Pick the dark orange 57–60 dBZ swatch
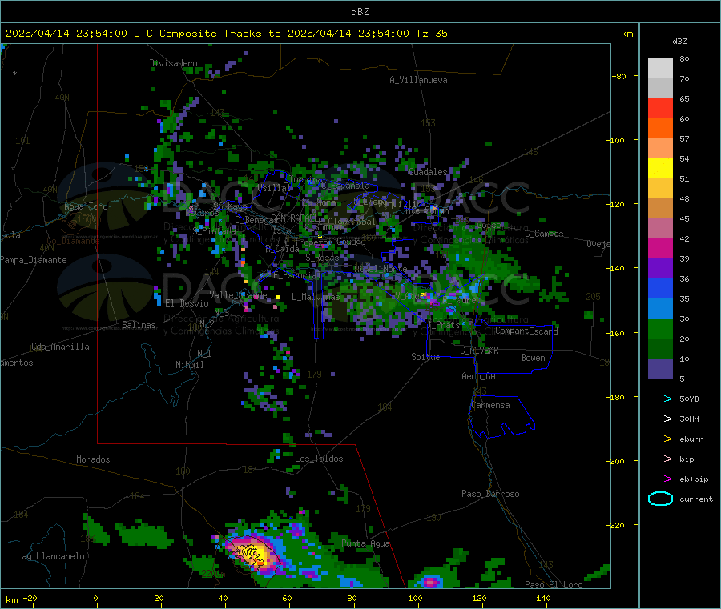 pyautogui.click(x=660, y=129)
